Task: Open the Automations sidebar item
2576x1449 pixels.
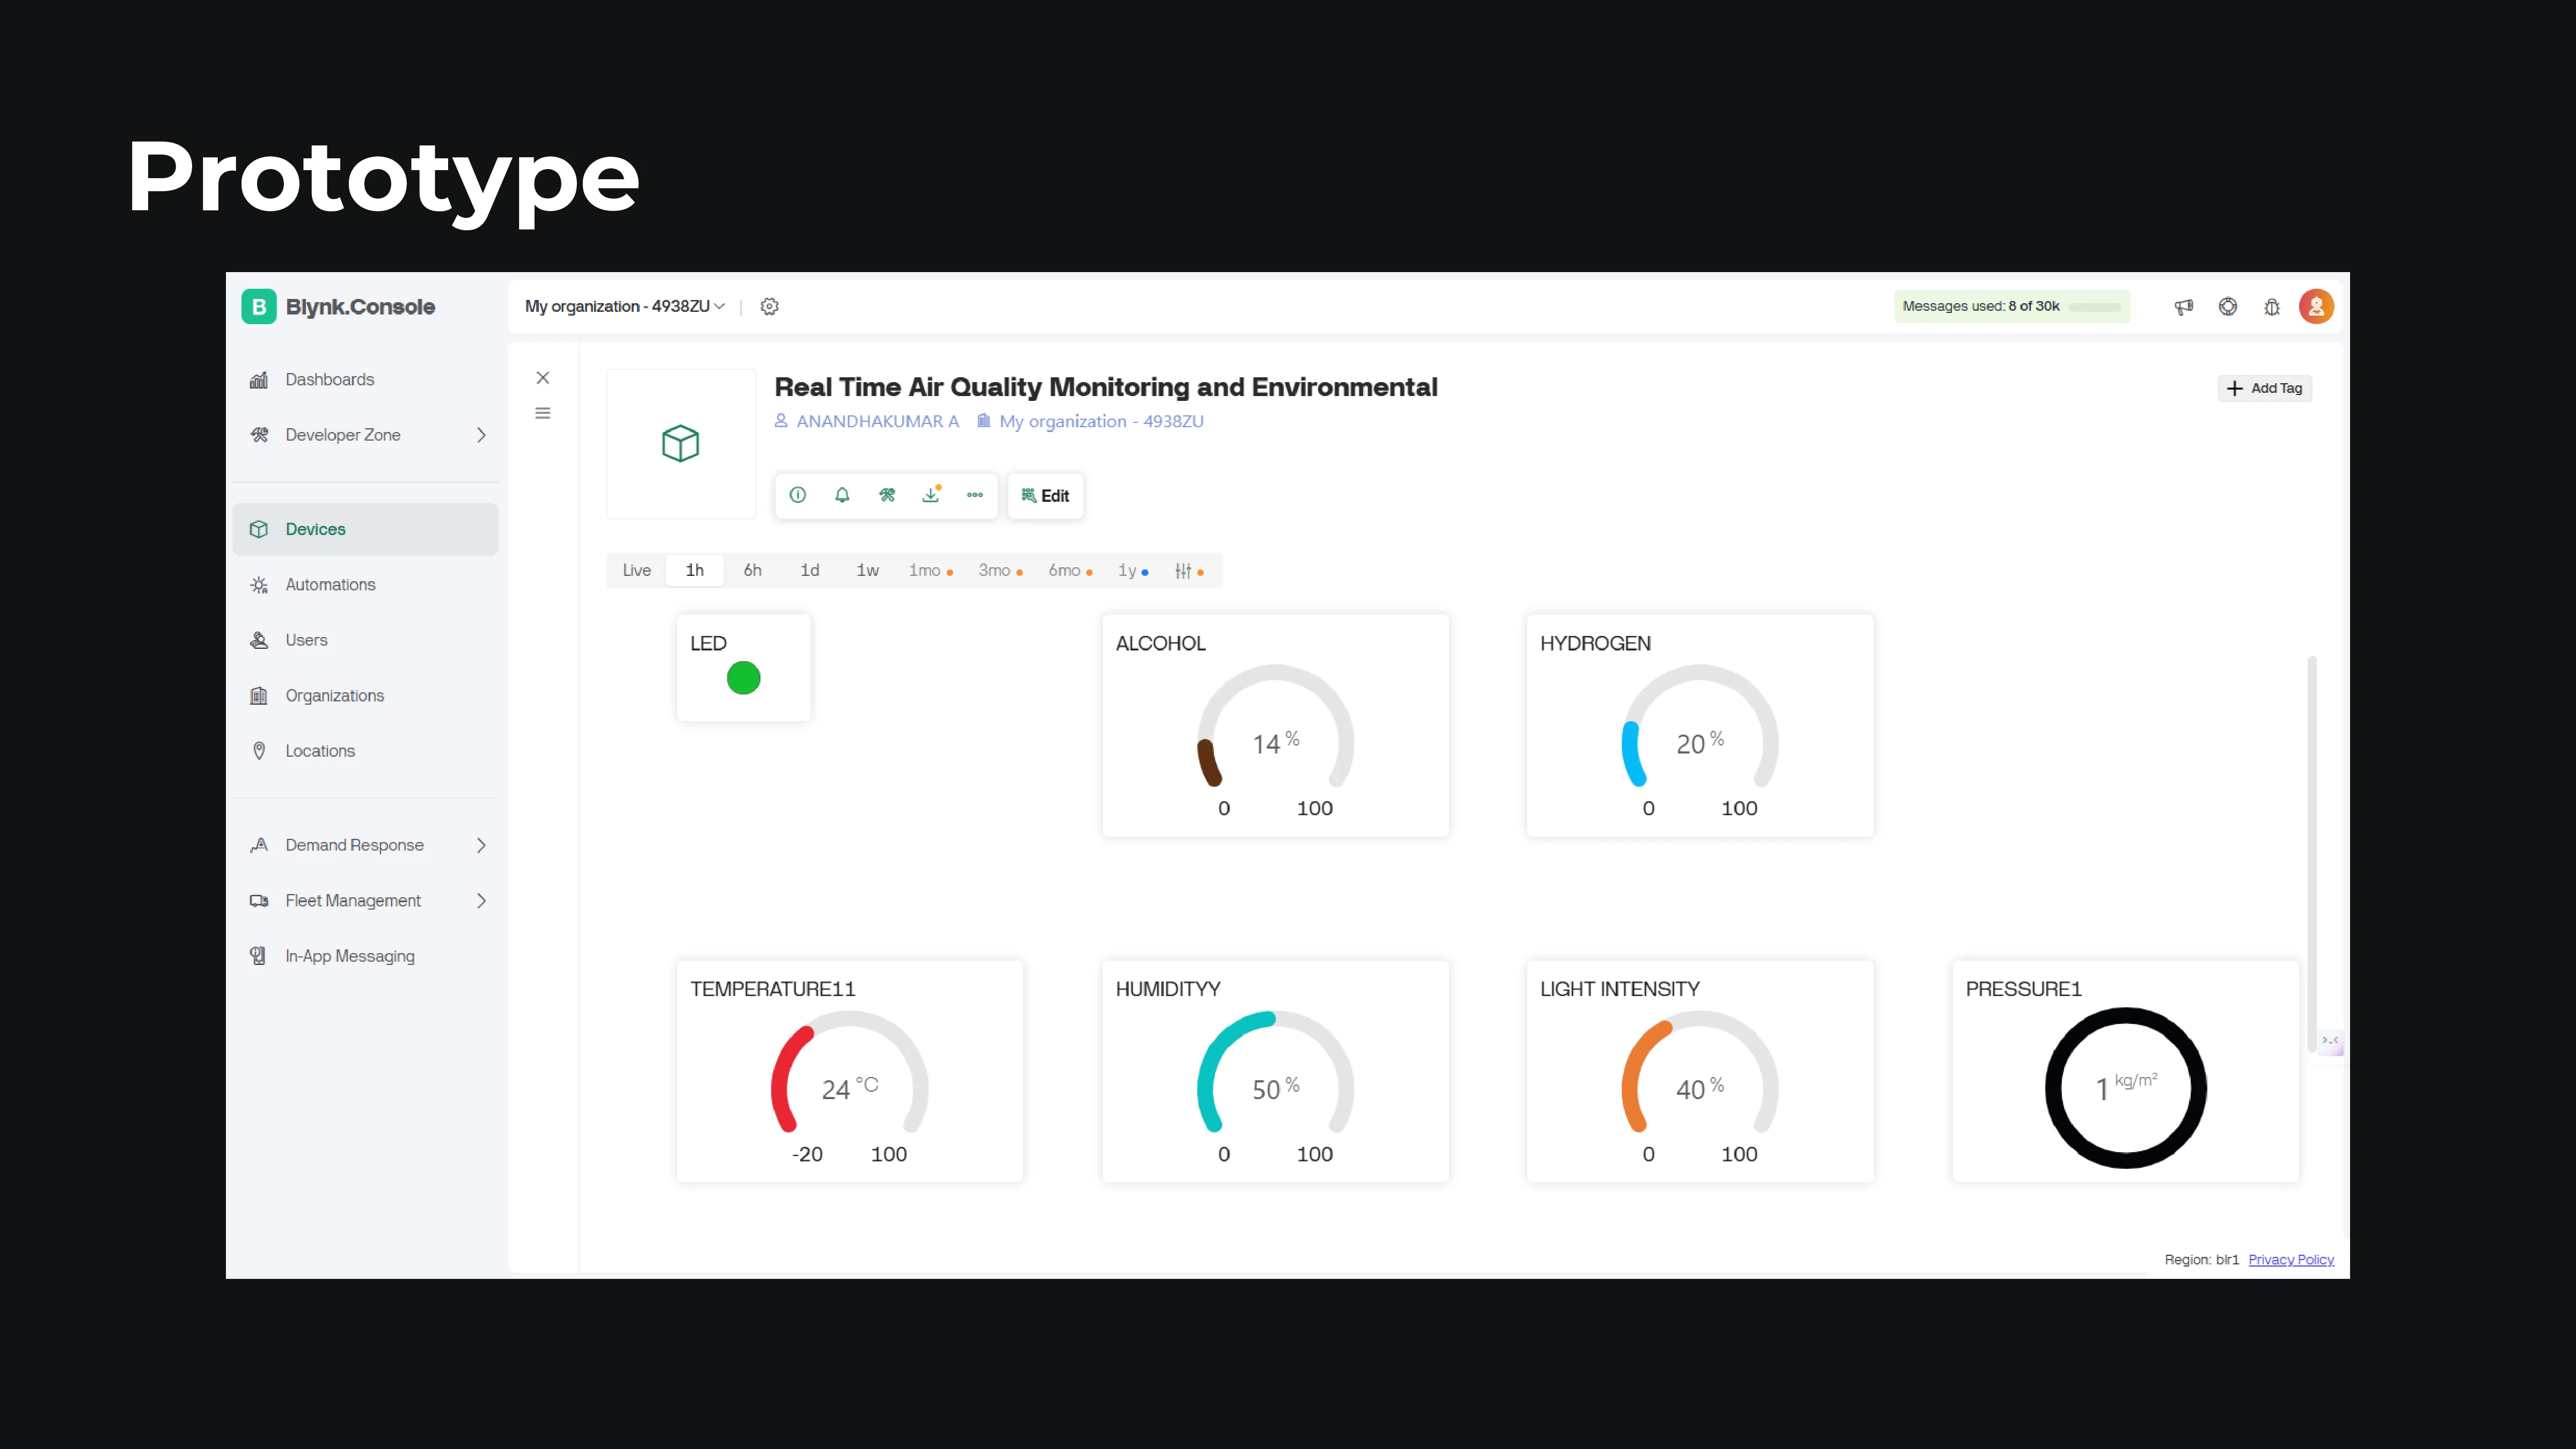Action: coord(330,585)
